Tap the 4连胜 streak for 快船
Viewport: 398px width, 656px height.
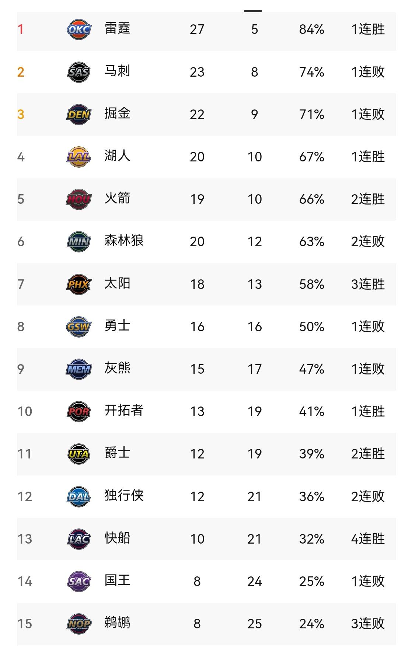click(368, 539)
